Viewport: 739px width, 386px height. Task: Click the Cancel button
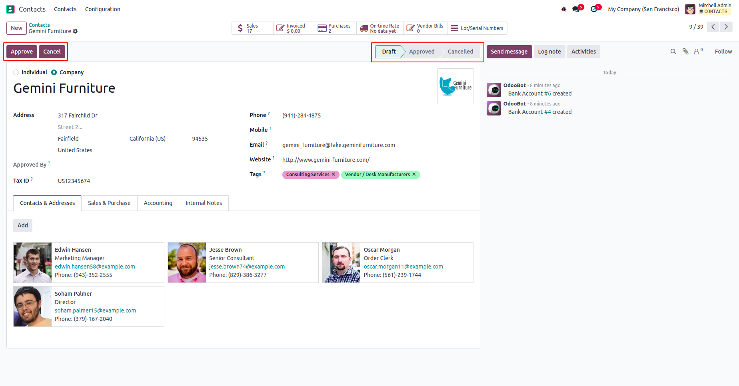[x=52, y=52]
